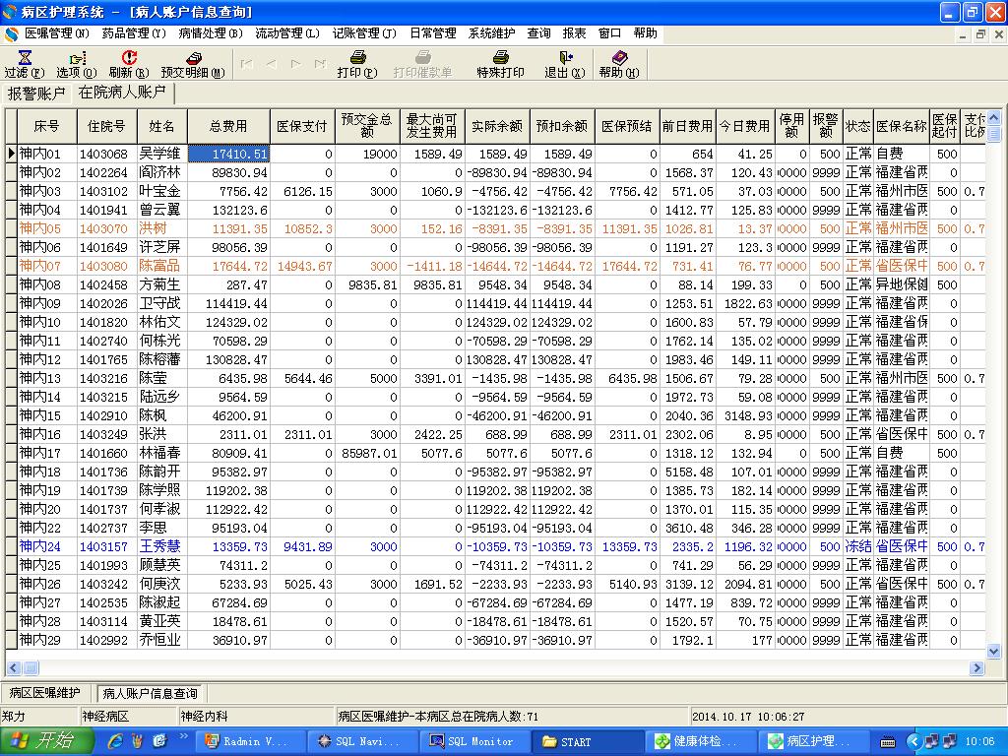Open 选项 (Options) from the toolbar
The image size is (1008, 756).
[x=76, y=59]
